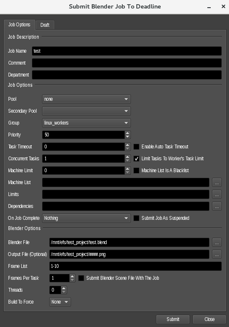Enable Submit Job As Suspended

pos(136,218)
